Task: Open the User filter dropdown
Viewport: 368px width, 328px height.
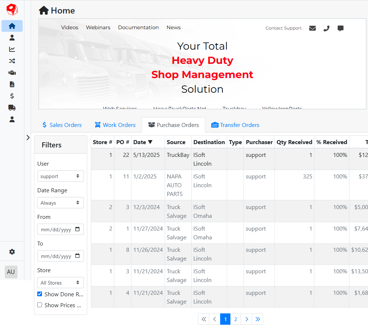Action: [60, 176]
